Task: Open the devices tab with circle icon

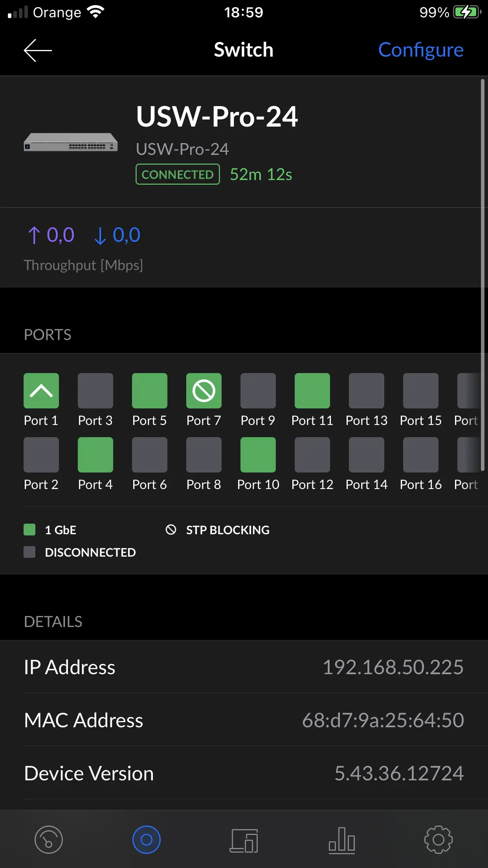Action: point(147,840)
